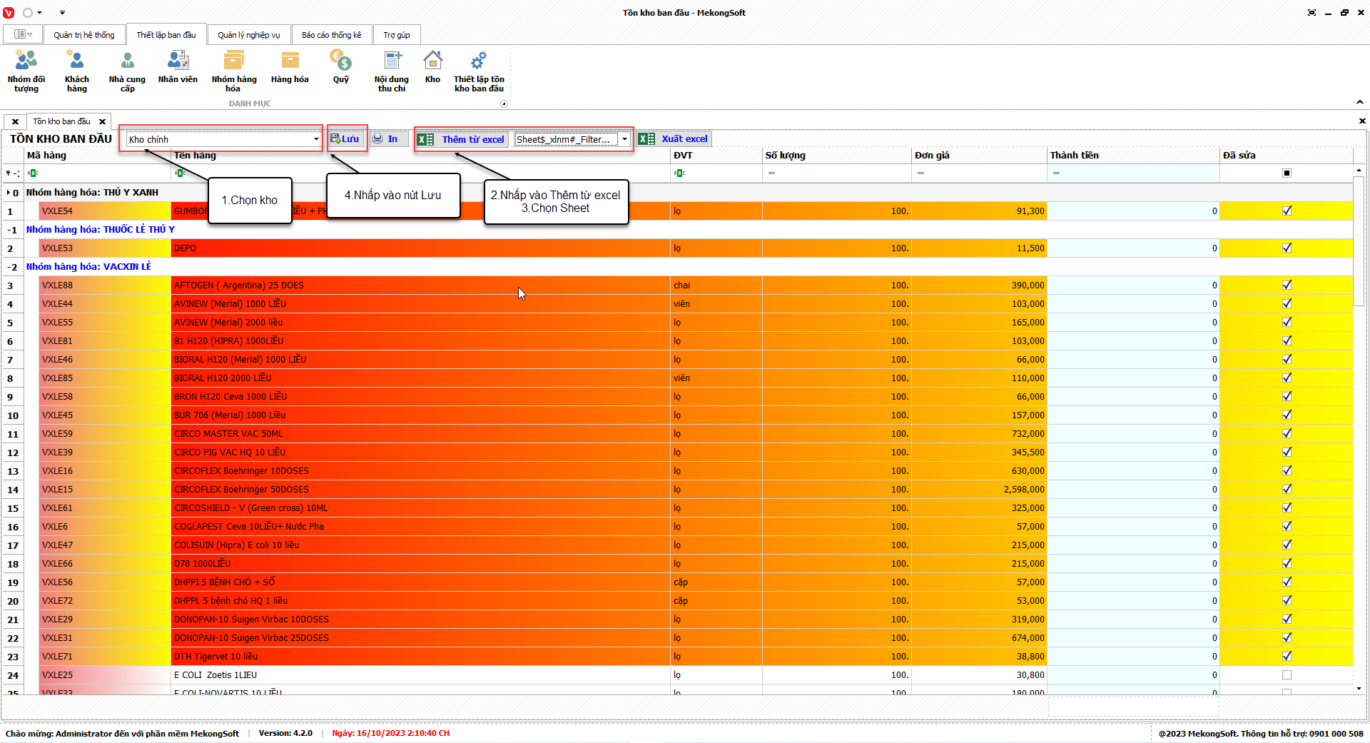The height and width of the screenshot is (743, 1370).
Task: Click the Lưu save button
Action: point(345,139)
